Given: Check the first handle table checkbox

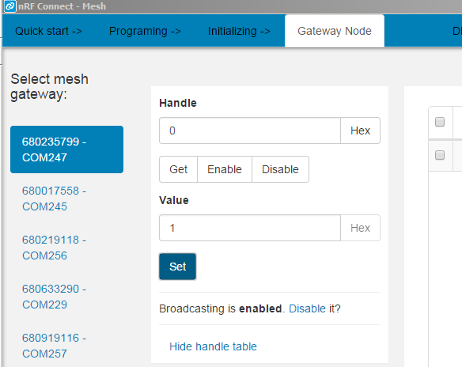Looking at the screenshot, I should coord(440,122).
